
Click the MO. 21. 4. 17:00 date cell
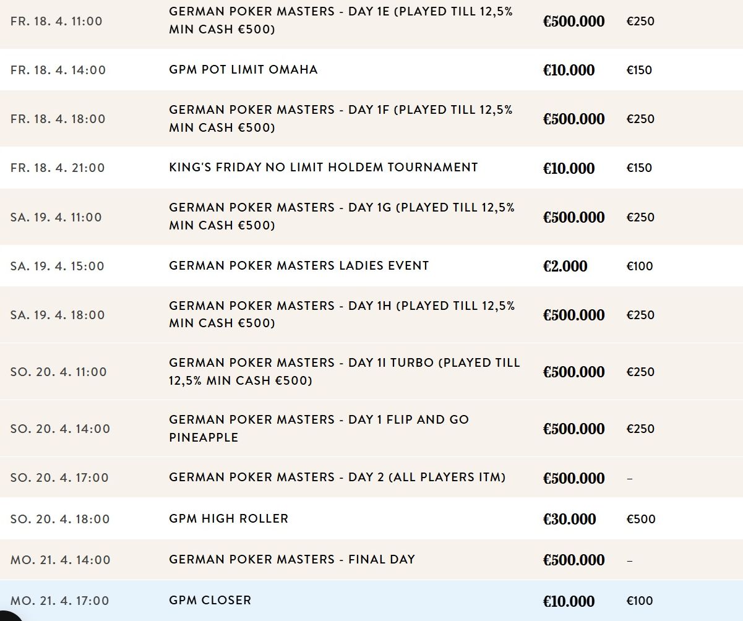(x=59, y=601)
